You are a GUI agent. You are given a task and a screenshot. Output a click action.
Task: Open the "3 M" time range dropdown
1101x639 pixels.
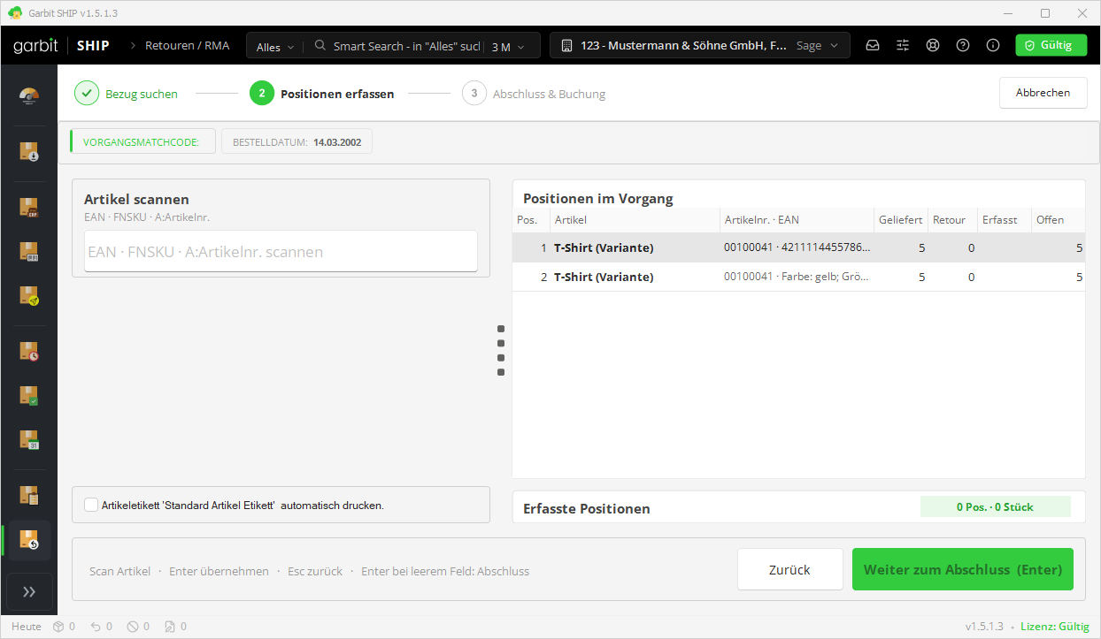click(x=509, y=46)
